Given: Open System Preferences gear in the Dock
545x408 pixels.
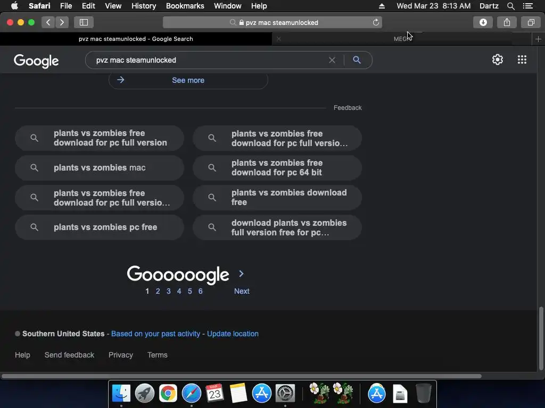Looking at the screenshot, I should tap(285, 393).
